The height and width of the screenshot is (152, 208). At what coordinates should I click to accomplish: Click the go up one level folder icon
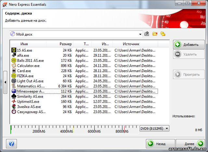coord(147,34)
